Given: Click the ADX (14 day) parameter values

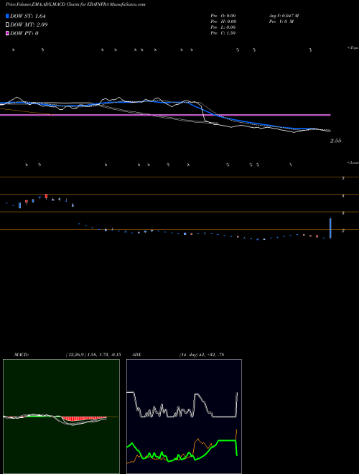Looking at the screenshot, I should tap(202, 355).
